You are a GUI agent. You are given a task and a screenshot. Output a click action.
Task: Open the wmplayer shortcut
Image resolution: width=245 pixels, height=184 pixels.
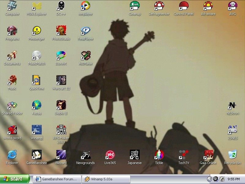coord(85,6)
